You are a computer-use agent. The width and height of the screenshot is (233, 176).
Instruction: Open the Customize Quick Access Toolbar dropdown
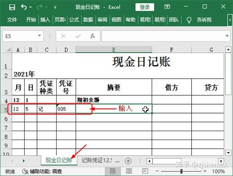click(55, 7)
